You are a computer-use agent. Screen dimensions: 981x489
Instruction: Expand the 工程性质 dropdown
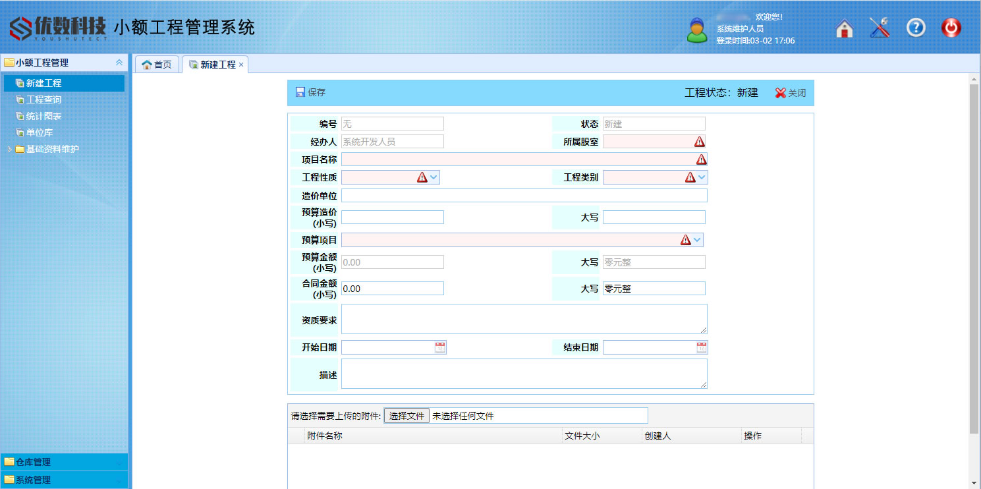click(x=434, y=177)
